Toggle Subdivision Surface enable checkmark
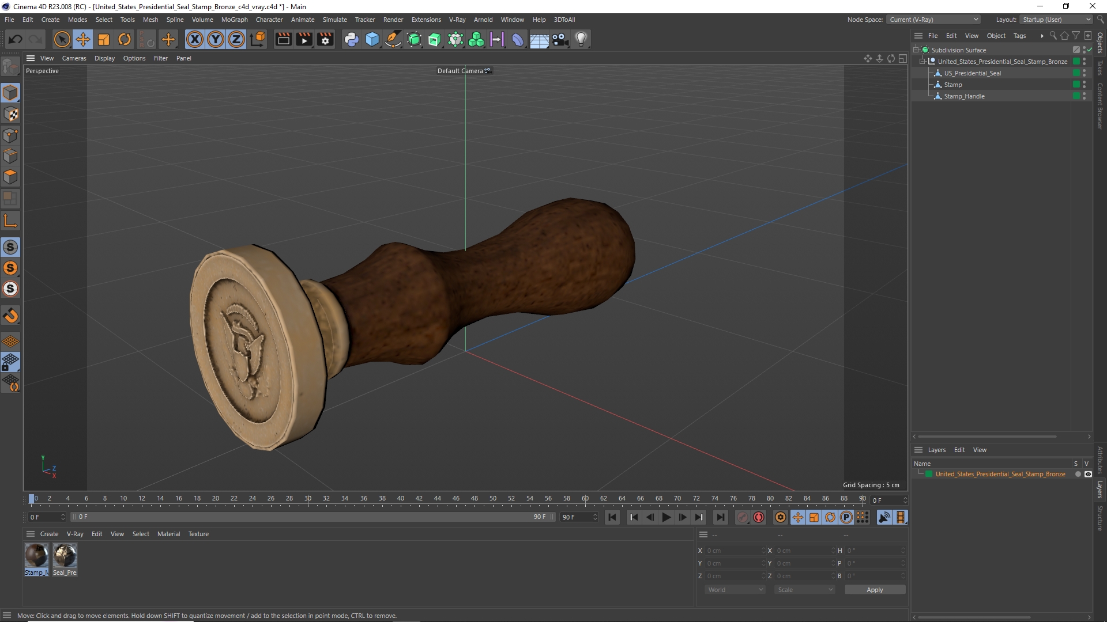 coord(1090,50)
